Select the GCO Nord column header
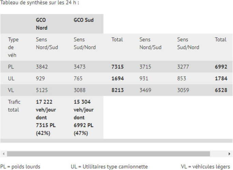This screenshot has width=233, height=170. point(42,24)
